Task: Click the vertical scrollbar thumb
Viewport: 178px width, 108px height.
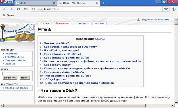Action: coord(176,23)
